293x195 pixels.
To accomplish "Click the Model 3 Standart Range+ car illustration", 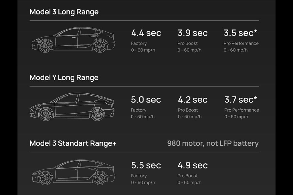I will click(x=73, y=172).
